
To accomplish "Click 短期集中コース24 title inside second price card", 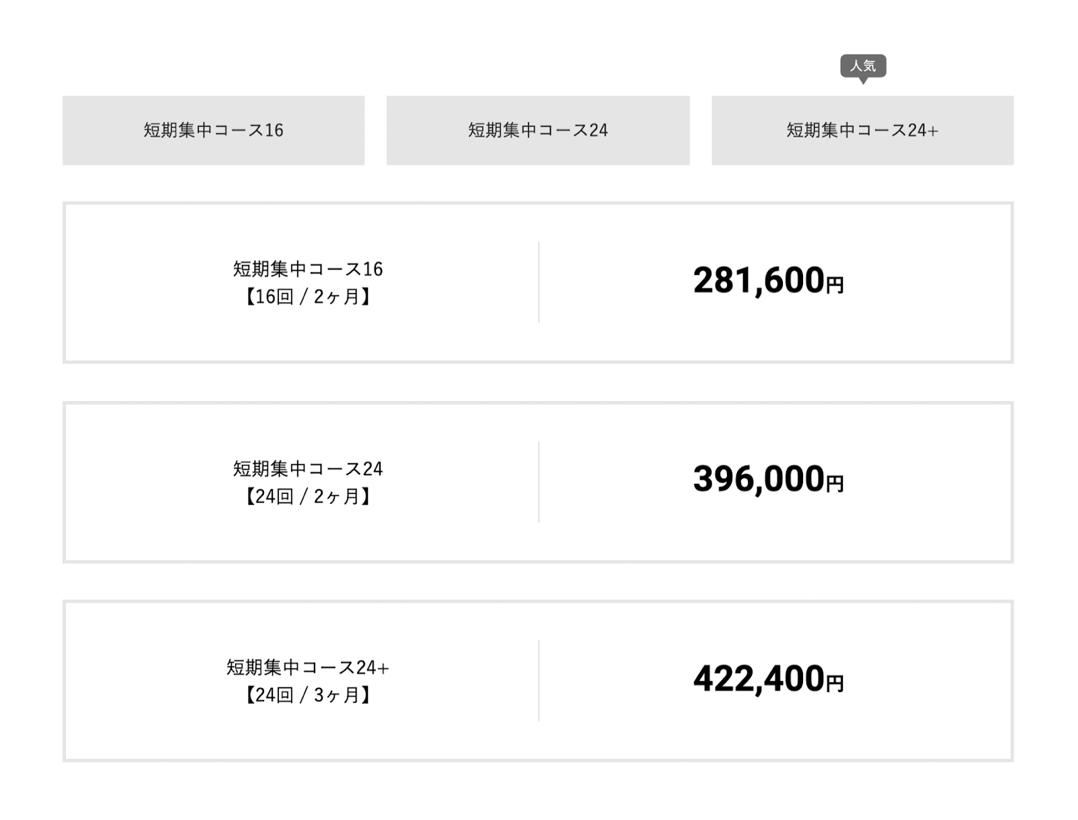I will pyautogui.click(x=308, y=468).
